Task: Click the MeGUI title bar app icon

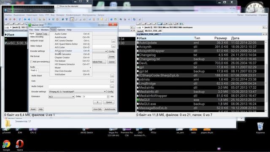Action: point(30,25)
